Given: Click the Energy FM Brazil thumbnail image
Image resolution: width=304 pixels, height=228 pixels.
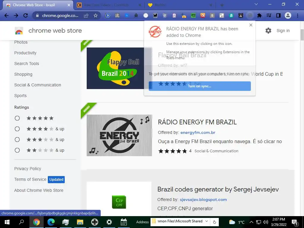Looking at the screenshot, I should point(119,135).
